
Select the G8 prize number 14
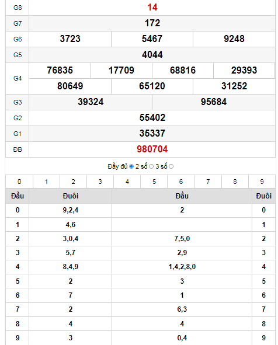152,8
